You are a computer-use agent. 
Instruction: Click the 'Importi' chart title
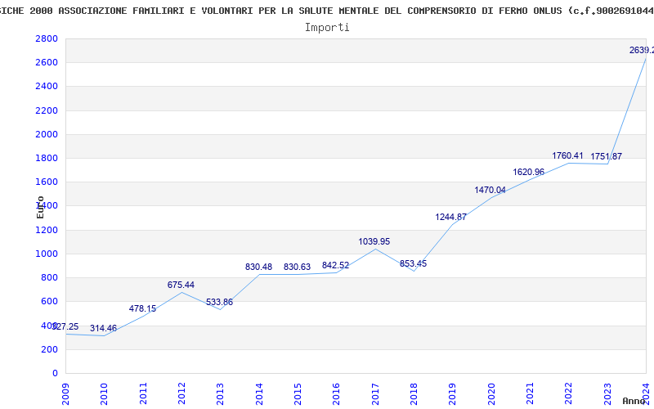327,28
